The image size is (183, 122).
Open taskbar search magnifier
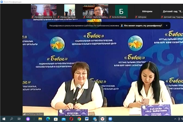click(12, 119)
